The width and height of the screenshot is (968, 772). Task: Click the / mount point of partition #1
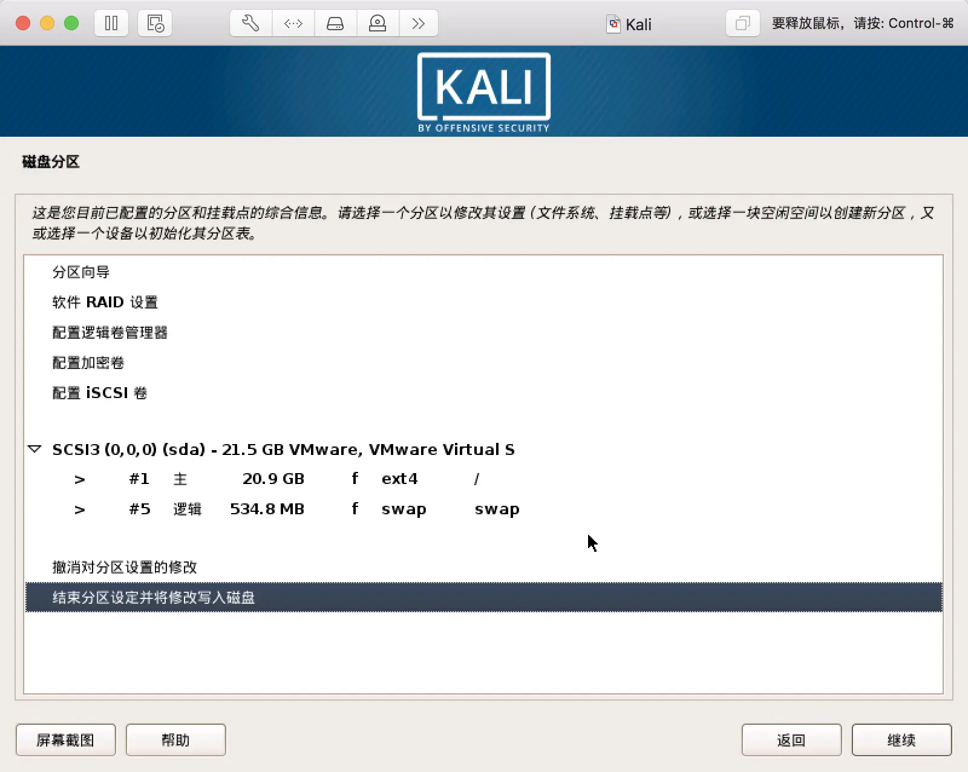477,479
